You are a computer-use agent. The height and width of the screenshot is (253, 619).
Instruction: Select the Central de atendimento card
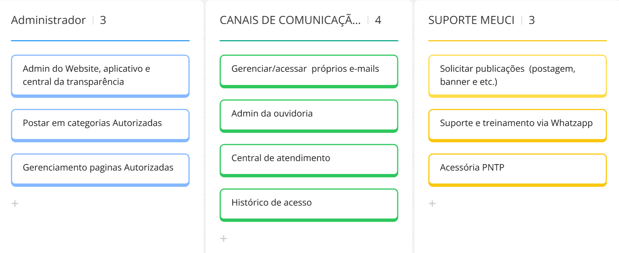point(309,158)
